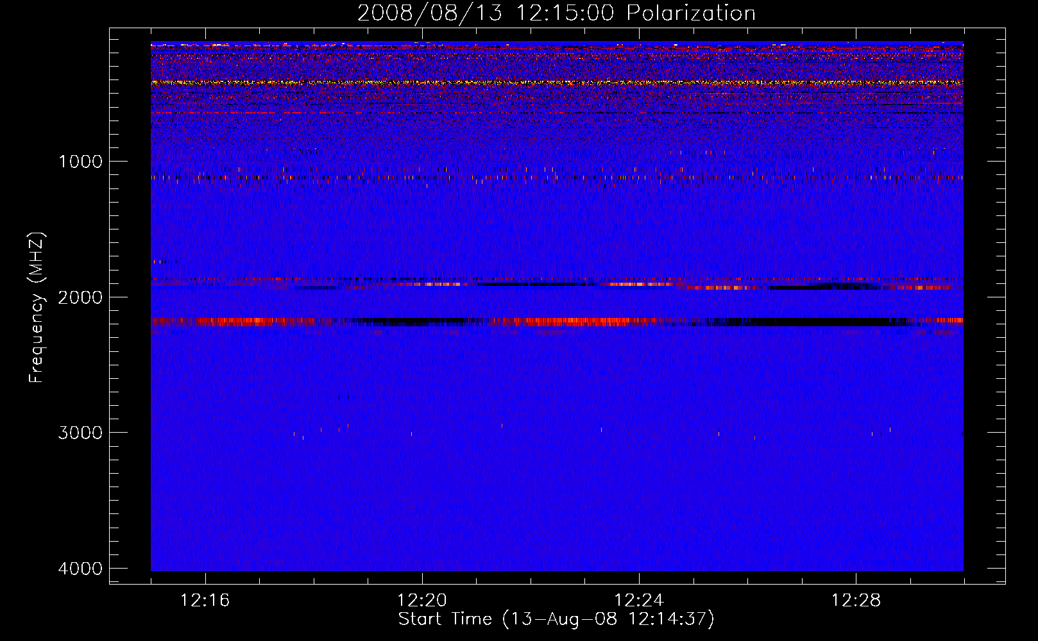Click the 12:24 time tick label
This screenshot has height=641, width=1038.
point(638,600)
